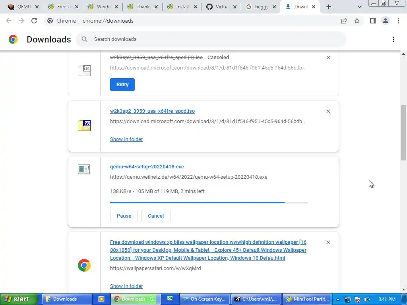Switch to the Install tab
The height and width of the screenshot is (305, 407).
(181, 7)
